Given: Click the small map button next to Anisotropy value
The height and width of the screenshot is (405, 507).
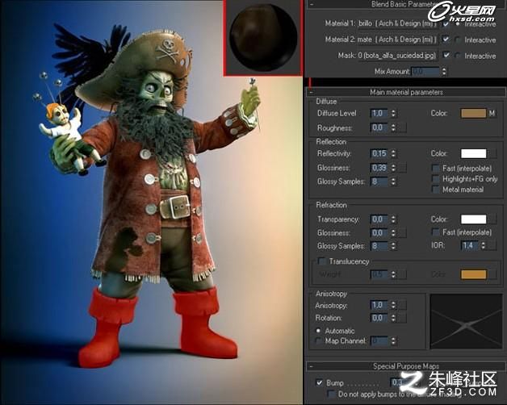Looking at the screenshot, I should tap(402, 305).
